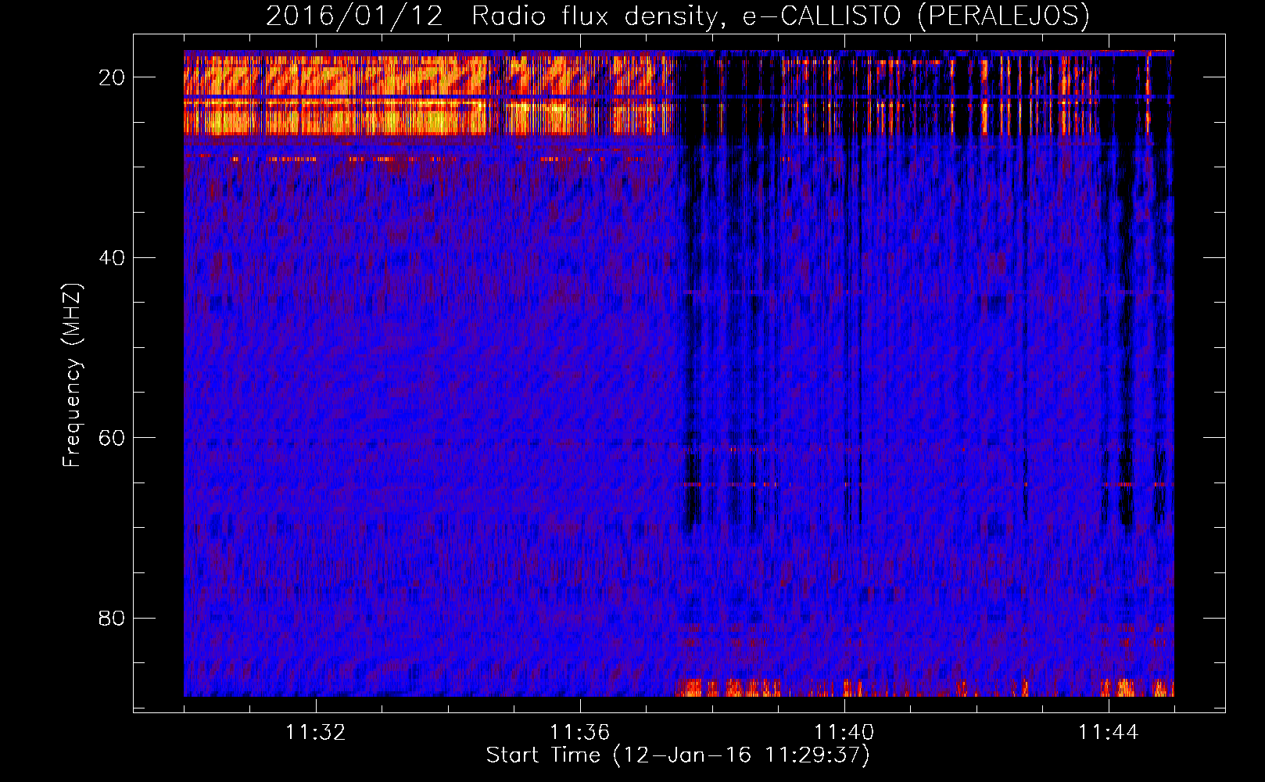Screen dimensions: 1265x782
Task: Click the 80 frequency tick label
Action: click(112, 618)
